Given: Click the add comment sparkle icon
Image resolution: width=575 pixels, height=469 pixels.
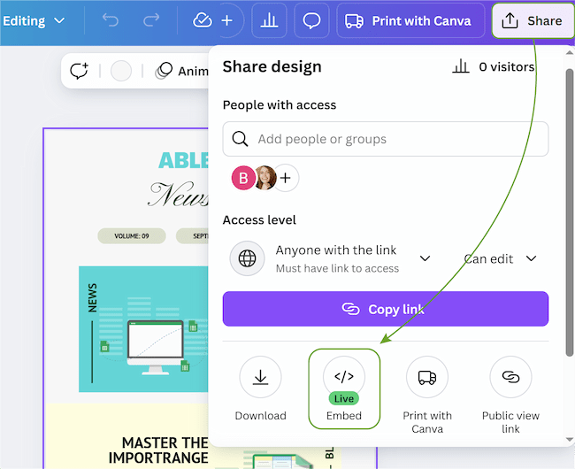Looking at the screenshot, I should point(80,71).
